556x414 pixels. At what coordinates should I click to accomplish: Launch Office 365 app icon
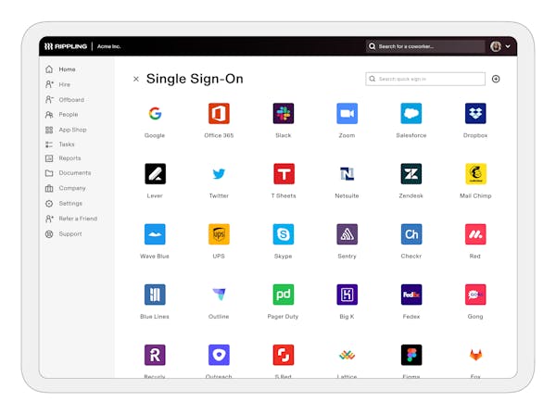pyautogui.click(x=219, y=113)
